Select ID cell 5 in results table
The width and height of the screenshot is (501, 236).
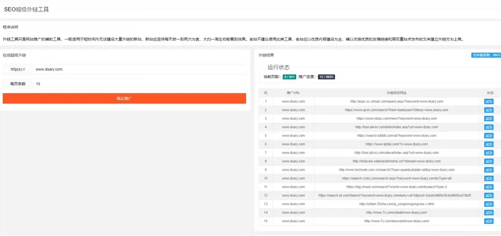(266, 136)
